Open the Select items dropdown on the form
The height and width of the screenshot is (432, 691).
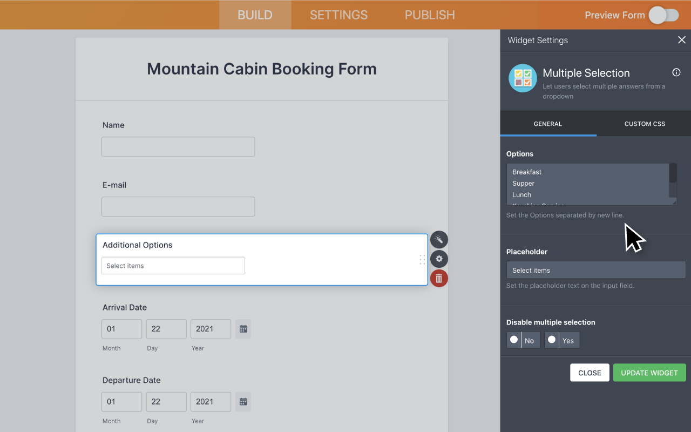[173, 265]
